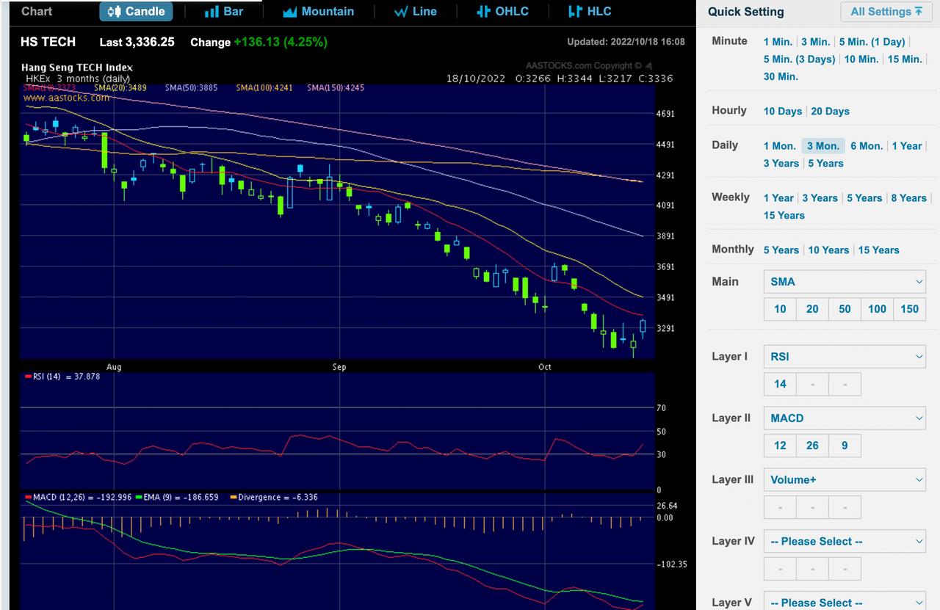
Task: Choose 1 Year in the Daily row
Action: pos(907,145)
